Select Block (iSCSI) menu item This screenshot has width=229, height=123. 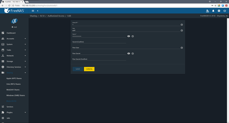click(x=11, y=101)
